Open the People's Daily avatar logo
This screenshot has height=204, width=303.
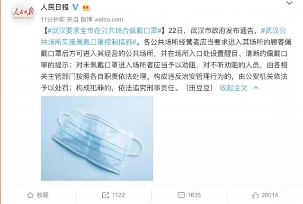click(23, 13)
